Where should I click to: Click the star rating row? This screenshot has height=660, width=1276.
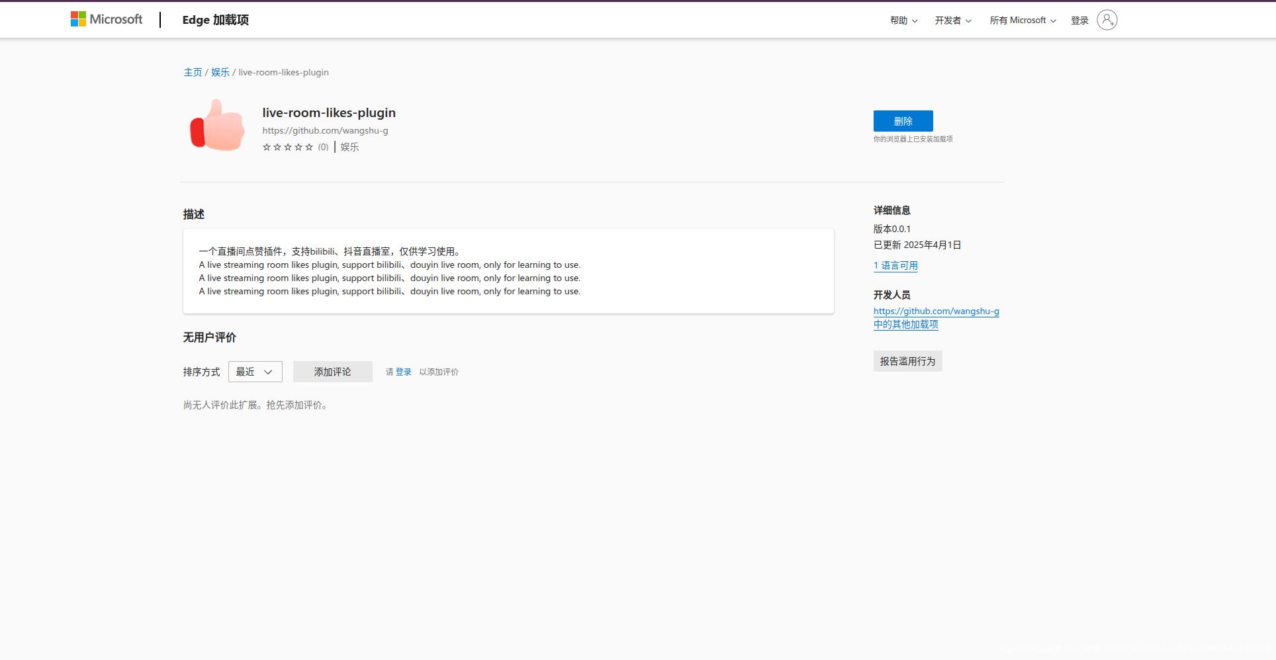coord(288,147)
